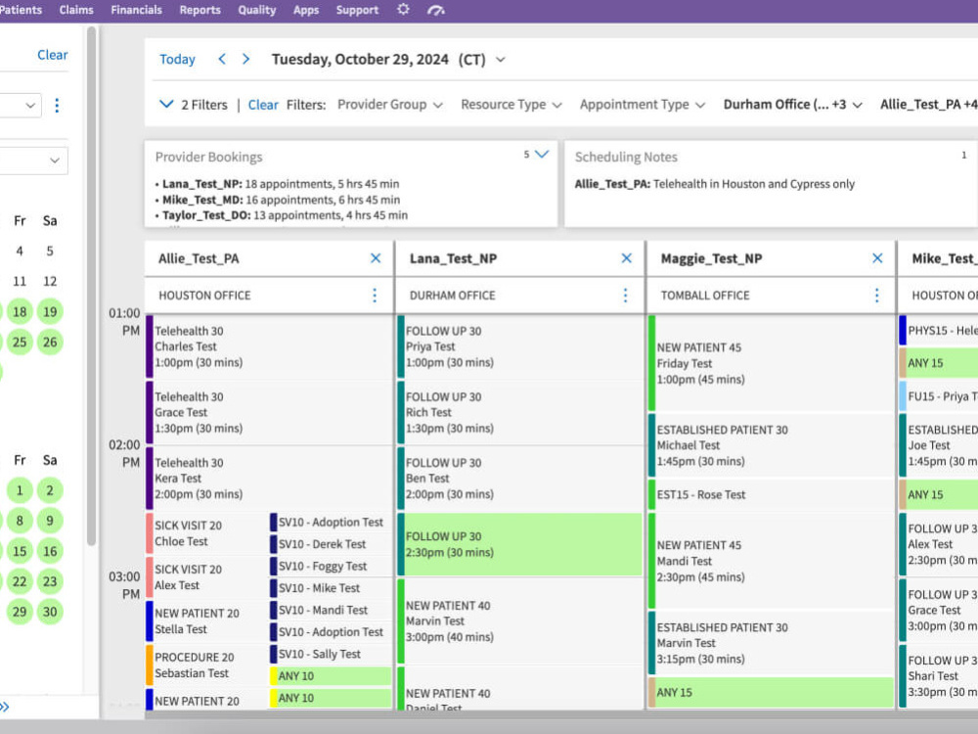Open Rich Test 1:30pm Follow Up appointment
Viewport: 978px width, 734px height.
519,412
